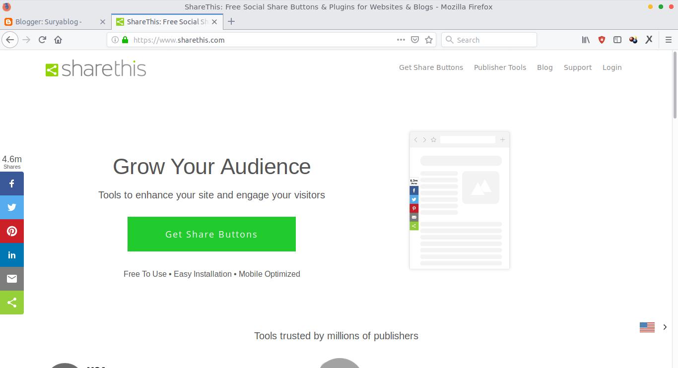Close the ShareThis tab
Image resolution: width=678 pixels, height=368 pixels.
click(214, 22)
